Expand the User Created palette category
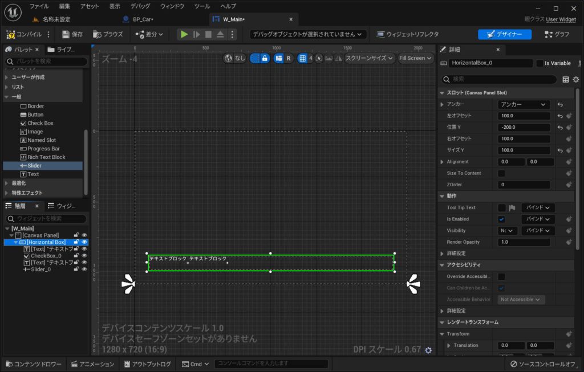Viewport: 584px width, 372px height. click(x=6, y=77)
